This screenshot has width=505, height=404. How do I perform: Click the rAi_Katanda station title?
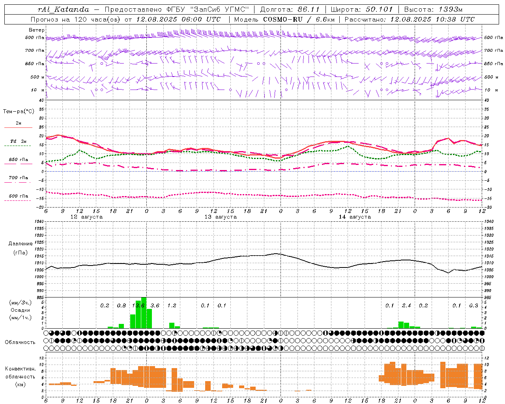pos(64,9)
